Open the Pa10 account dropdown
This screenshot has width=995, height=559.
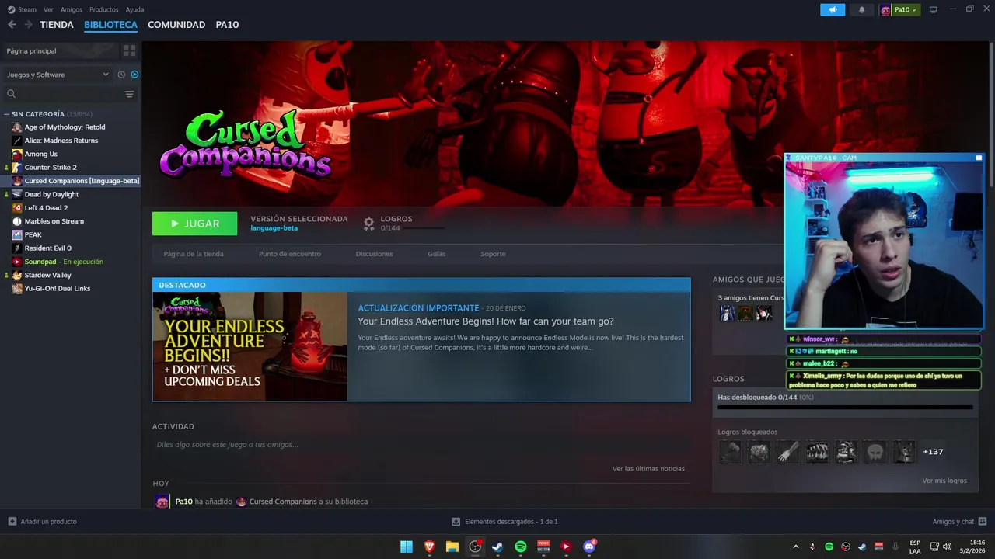(900, 10)
